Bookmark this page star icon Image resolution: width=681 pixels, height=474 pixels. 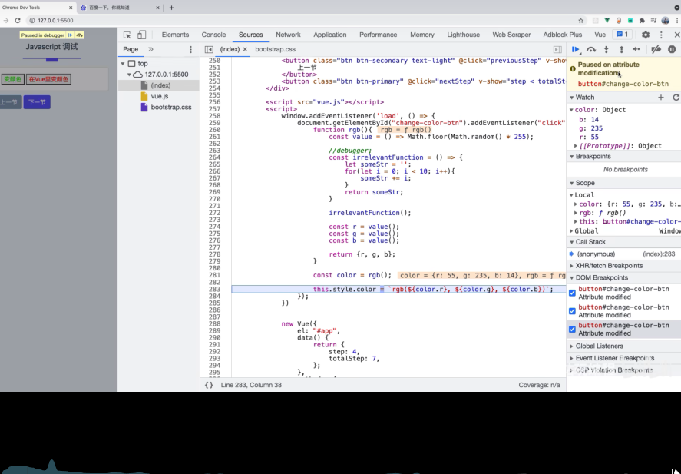pyautogui.click(x=580, y=21)
